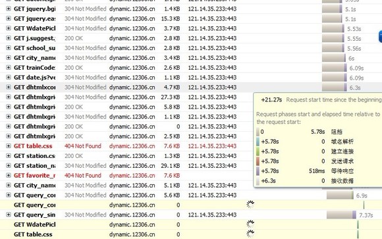Click the purple waiting phase swatch, 518ms
Viewport: 382px width, 239px height.
pyautogui.click(x=258, y=171)
